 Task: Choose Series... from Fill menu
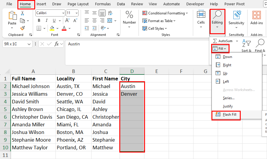coord(237,98)
